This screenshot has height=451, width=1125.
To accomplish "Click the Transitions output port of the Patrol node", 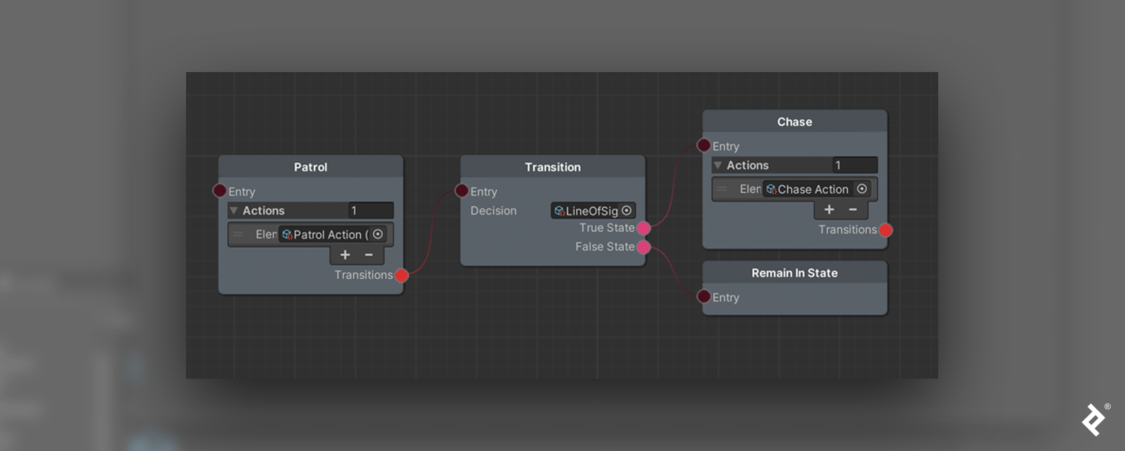I will coord(402,275).
